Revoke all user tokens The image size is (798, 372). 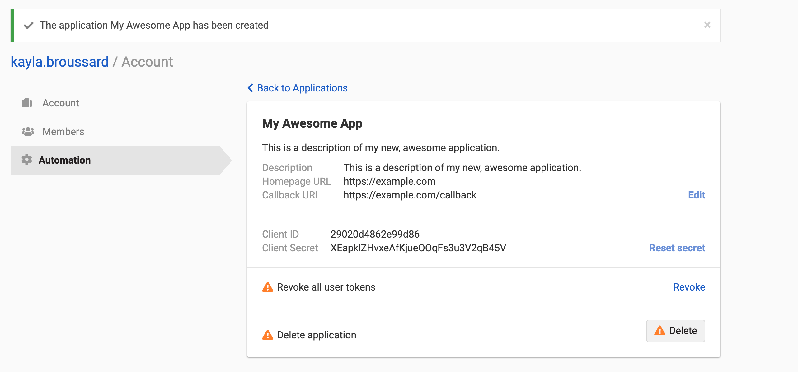[x=689, y=287]
